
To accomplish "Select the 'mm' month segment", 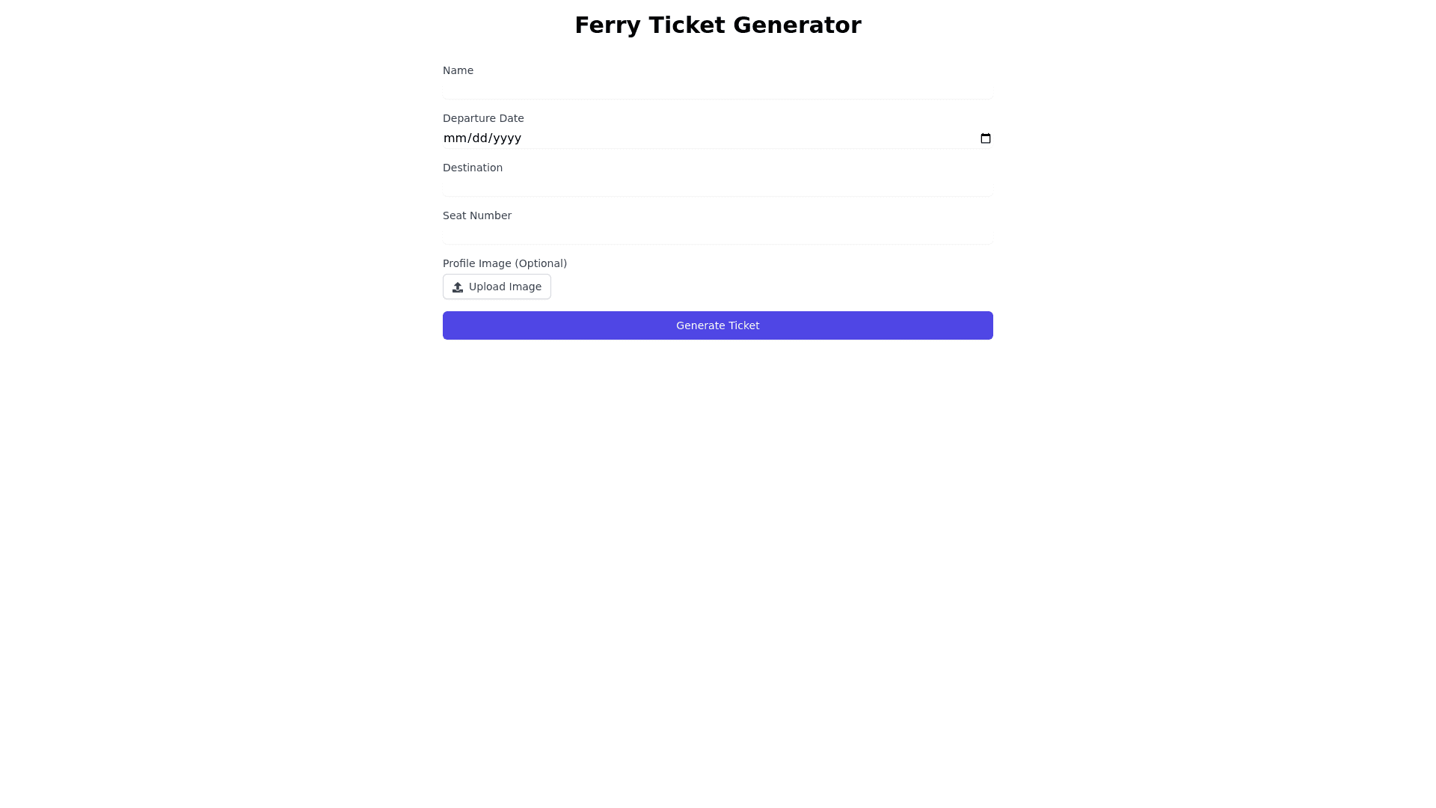I will (454, 138).
